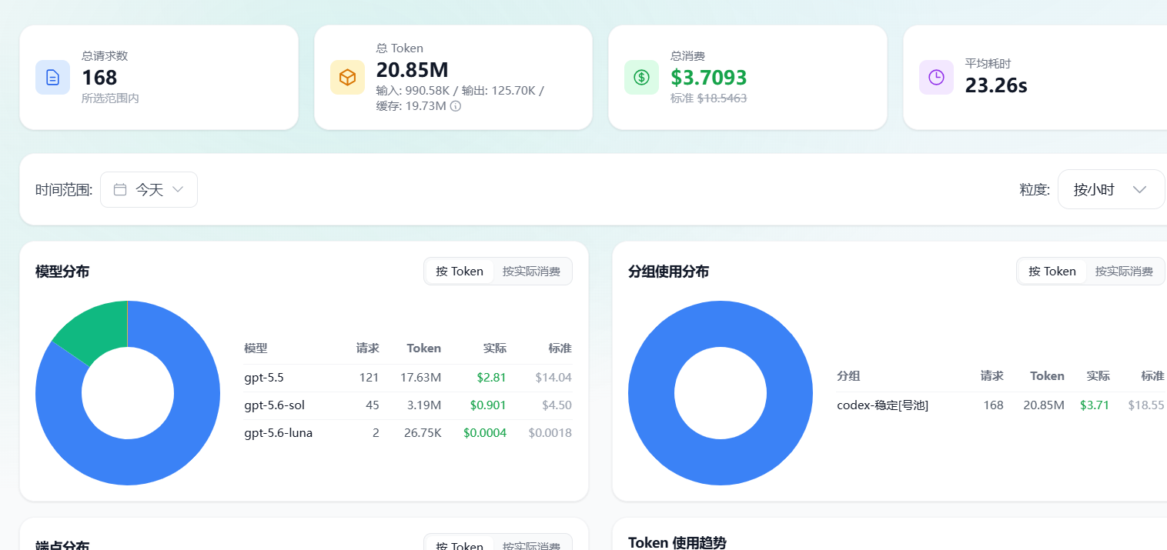Switch group usage distribution to 按实际消费
The height and width of the screenshot is (550, 1167).
(1124, 271)
